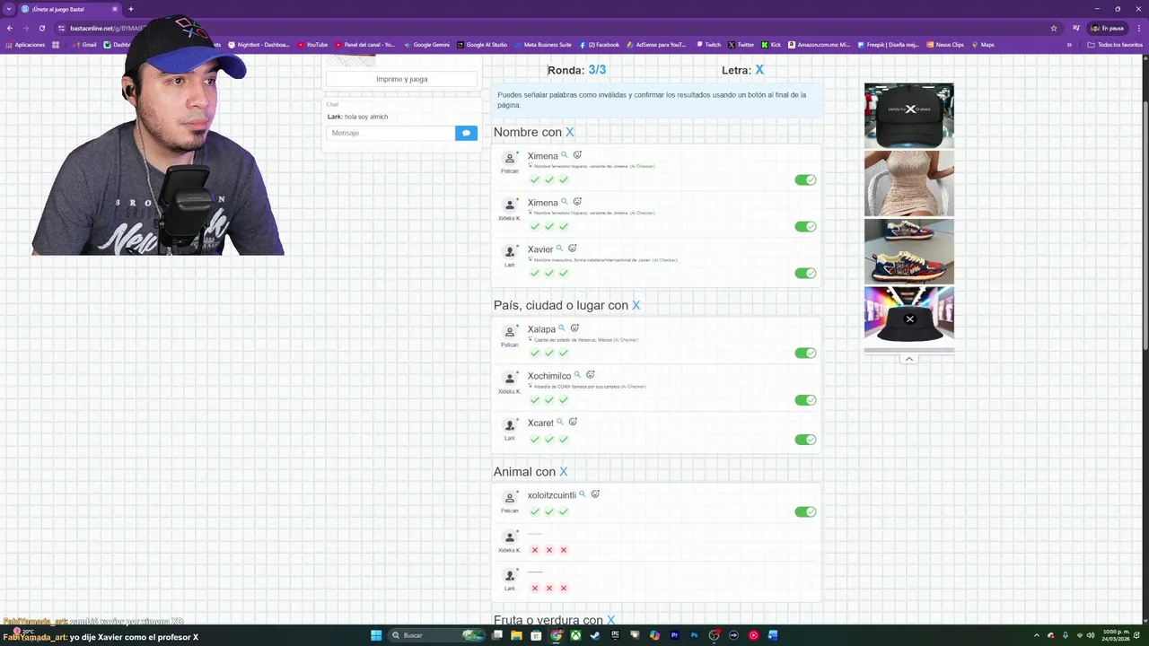Search the word Ximena in Pelican's row
Screen dimensions: 1149x646
565,155
